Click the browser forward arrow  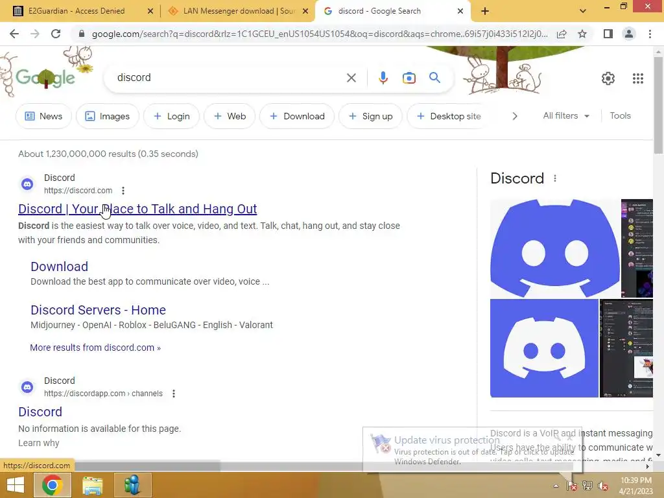pos(35,34)
